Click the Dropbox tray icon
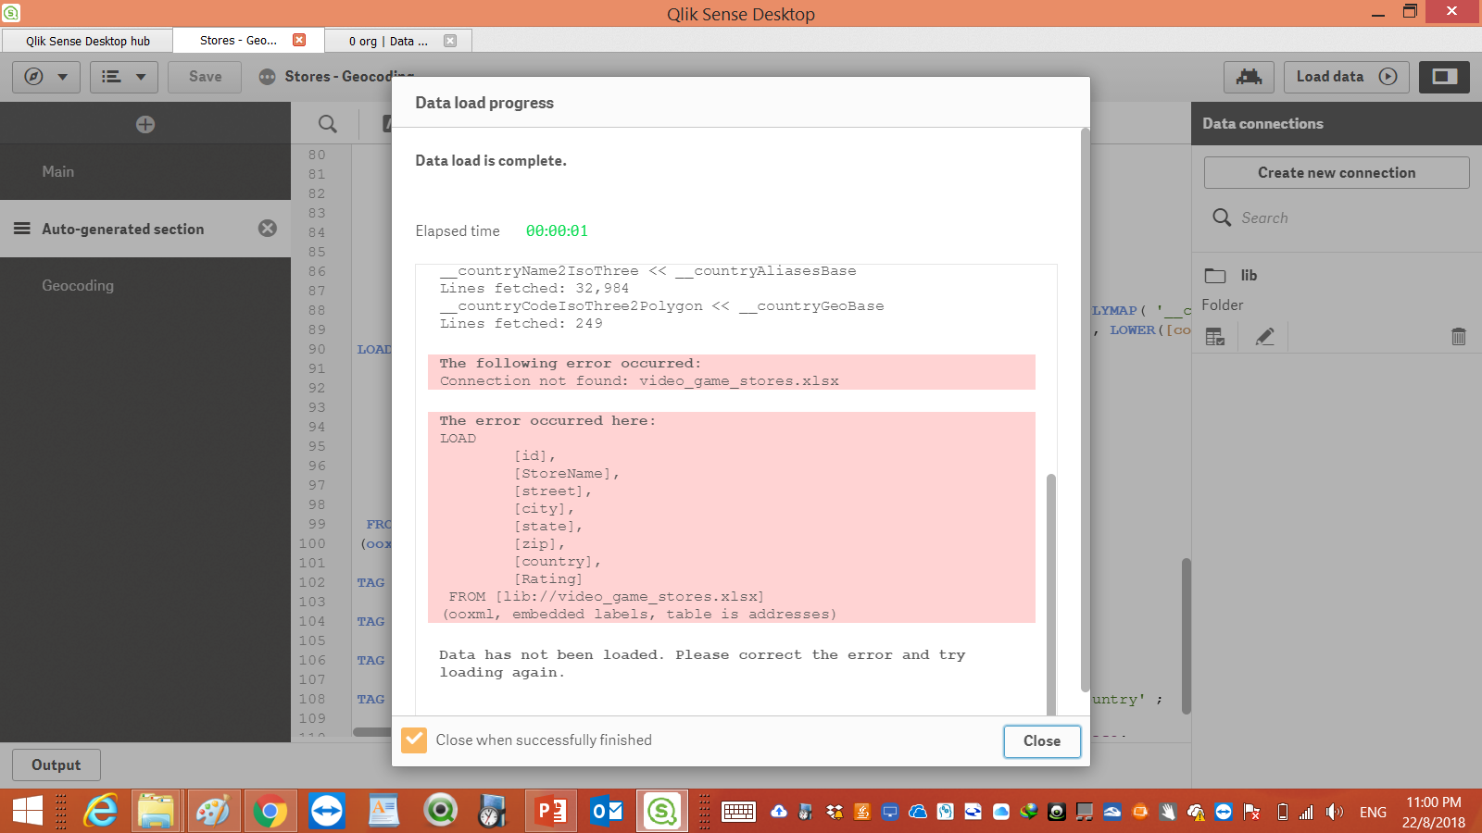1482x833 pixels. pos(835,812)
